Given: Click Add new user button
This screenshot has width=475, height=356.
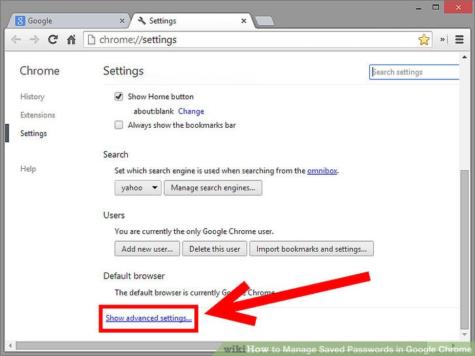Looking at the screenshot, I should (x=147, y=249).
